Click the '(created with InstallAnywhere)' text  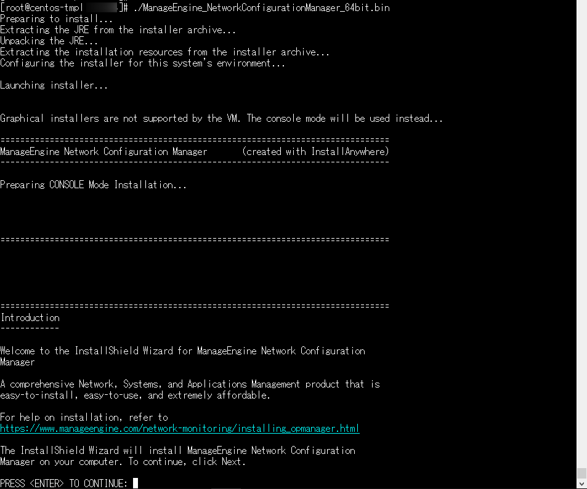[315, 151]
